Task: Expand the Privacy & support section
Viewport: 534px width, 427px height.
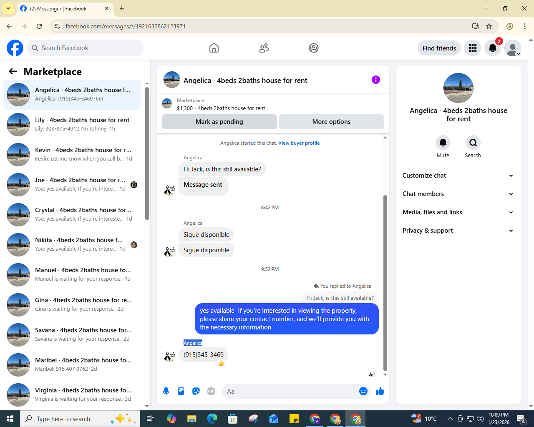Action: [x=458, y=231]
